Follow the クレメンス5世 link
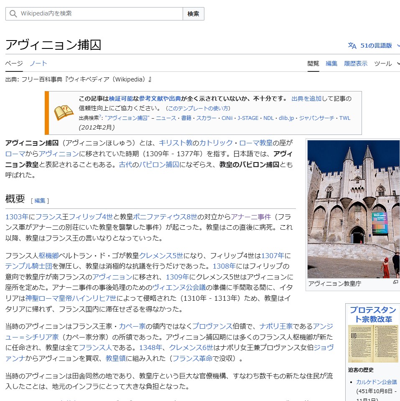 click(161, 256)
